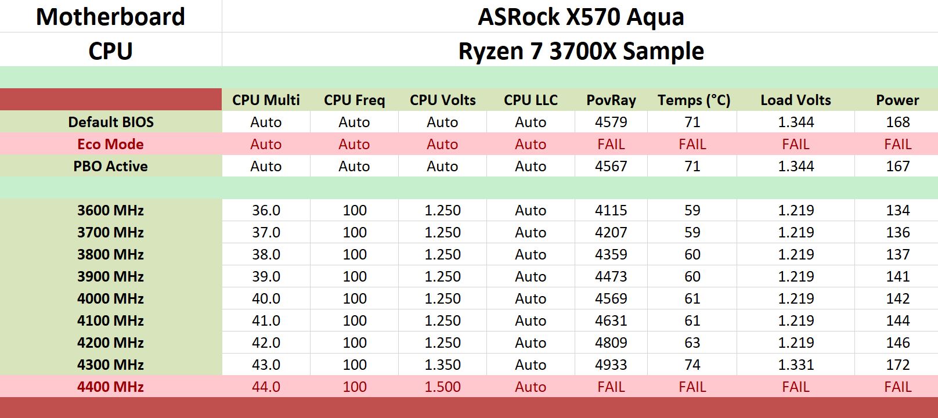Select the CPU Multi value 42.0

266,343
